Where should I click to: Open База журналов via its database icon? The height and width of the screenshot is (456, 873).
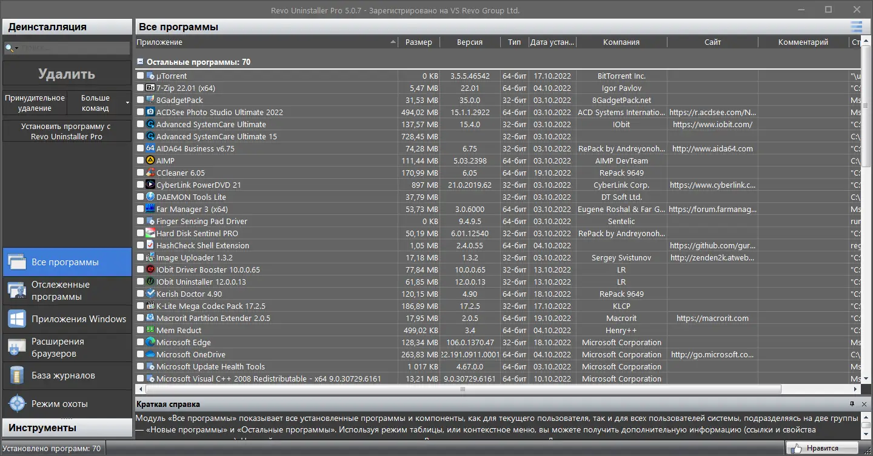(16, 375)
